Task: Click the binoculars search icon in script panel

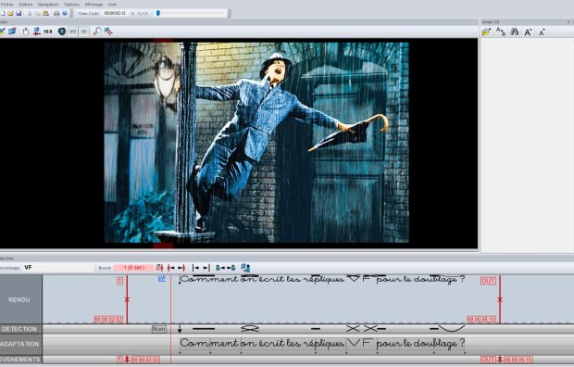Action: 515,32
